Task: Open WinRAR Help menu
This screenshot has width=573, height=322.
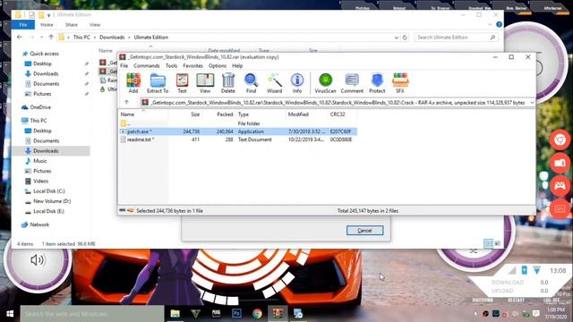Action: (237, 65)
